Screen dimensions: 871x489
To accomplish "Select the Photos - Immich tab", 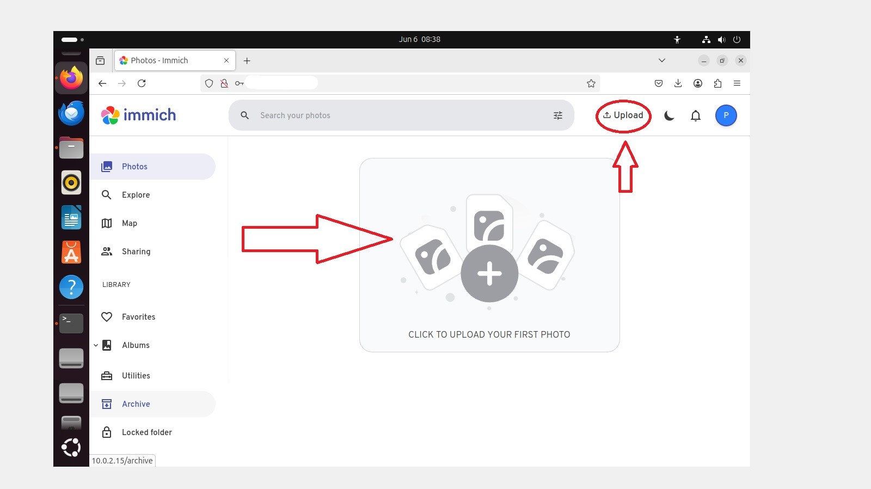I will click(175, 60).
